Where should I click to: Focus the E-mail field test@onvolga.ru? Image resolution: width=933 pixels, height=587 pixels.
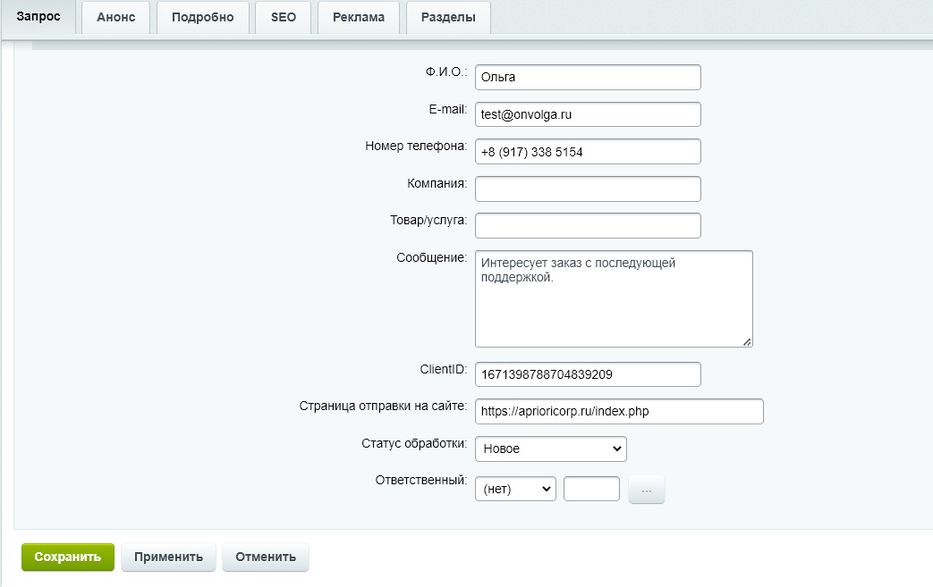coord(588,114)
